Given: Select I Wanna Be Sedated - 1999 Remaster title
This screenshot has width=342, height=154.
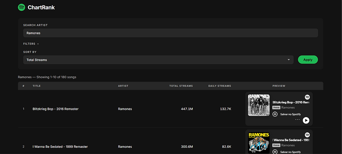Looking at the screenshot, I should [x=60, y=147].
